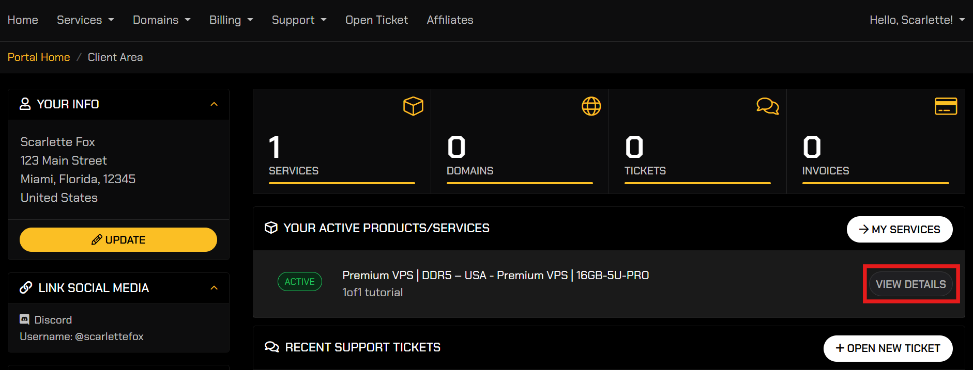973x370 pixels.
Task: Click the chain link icon in Link Social Media
Action: pyautogui.click(x=26, y=287)
